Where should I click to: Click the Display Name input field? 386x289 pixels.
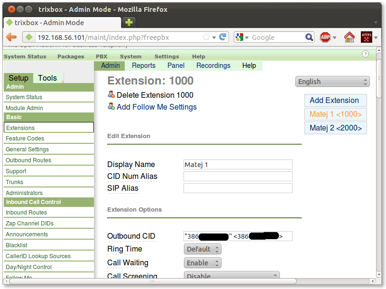tap(238, 165)
